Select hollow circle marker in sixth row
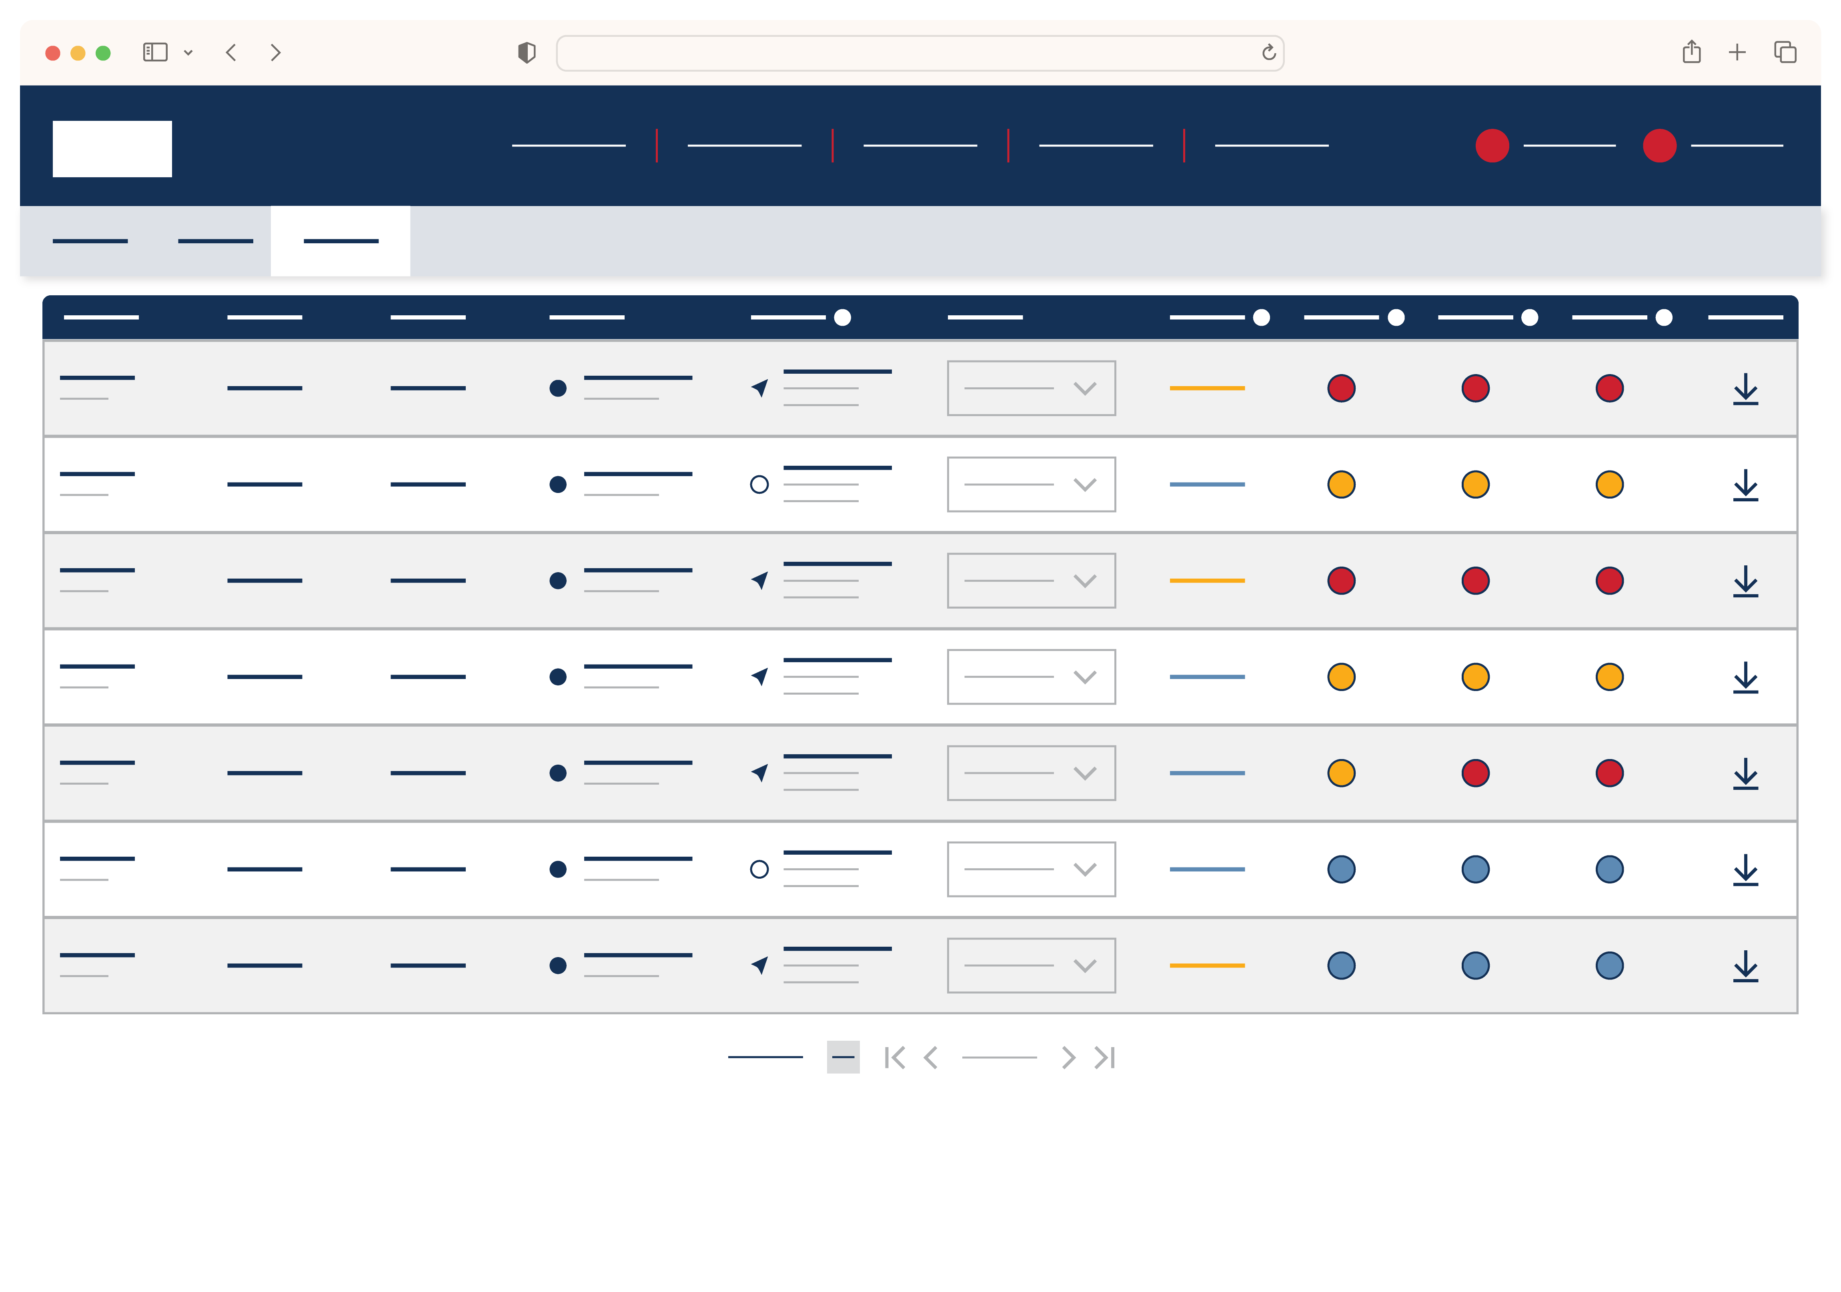 pos(759,869)
